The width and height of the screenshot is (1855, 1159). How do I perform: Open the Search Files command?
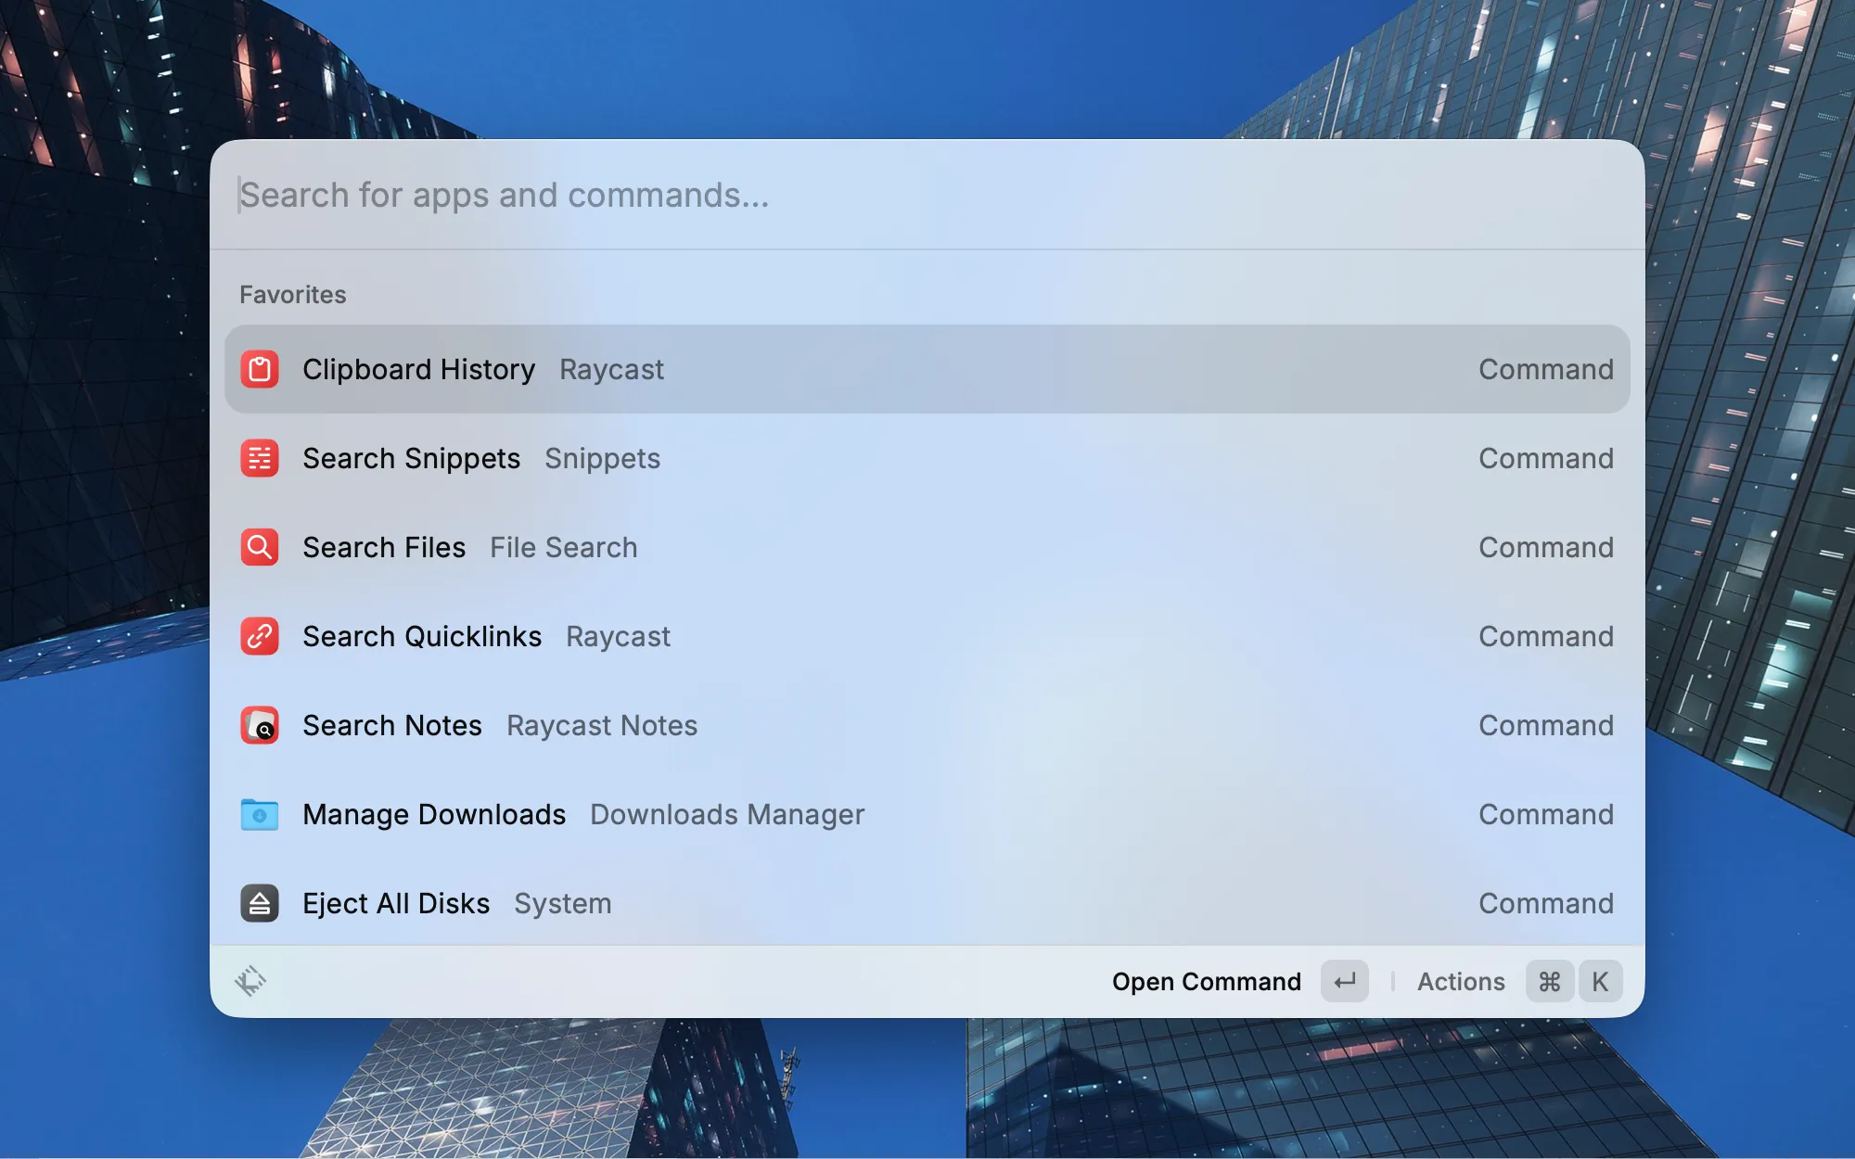click(x=927, y=547)
